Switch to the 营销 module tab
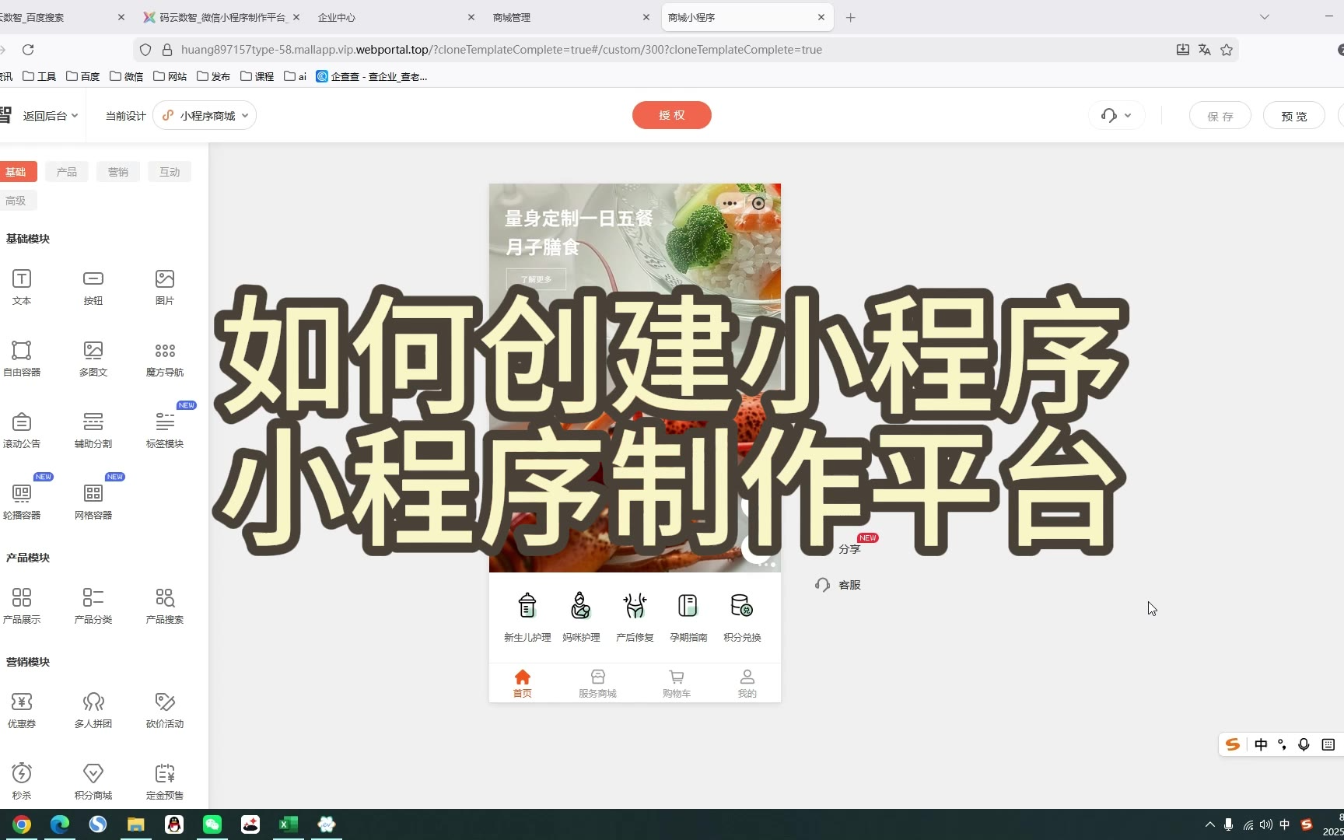 point(118,172)
